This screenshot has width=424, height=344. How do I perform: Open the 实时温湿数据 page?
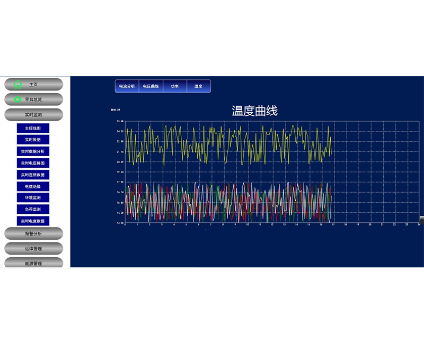coord(33,175)
